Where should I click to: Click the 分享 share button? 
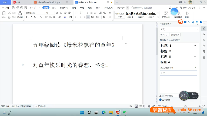click(192, 8)
